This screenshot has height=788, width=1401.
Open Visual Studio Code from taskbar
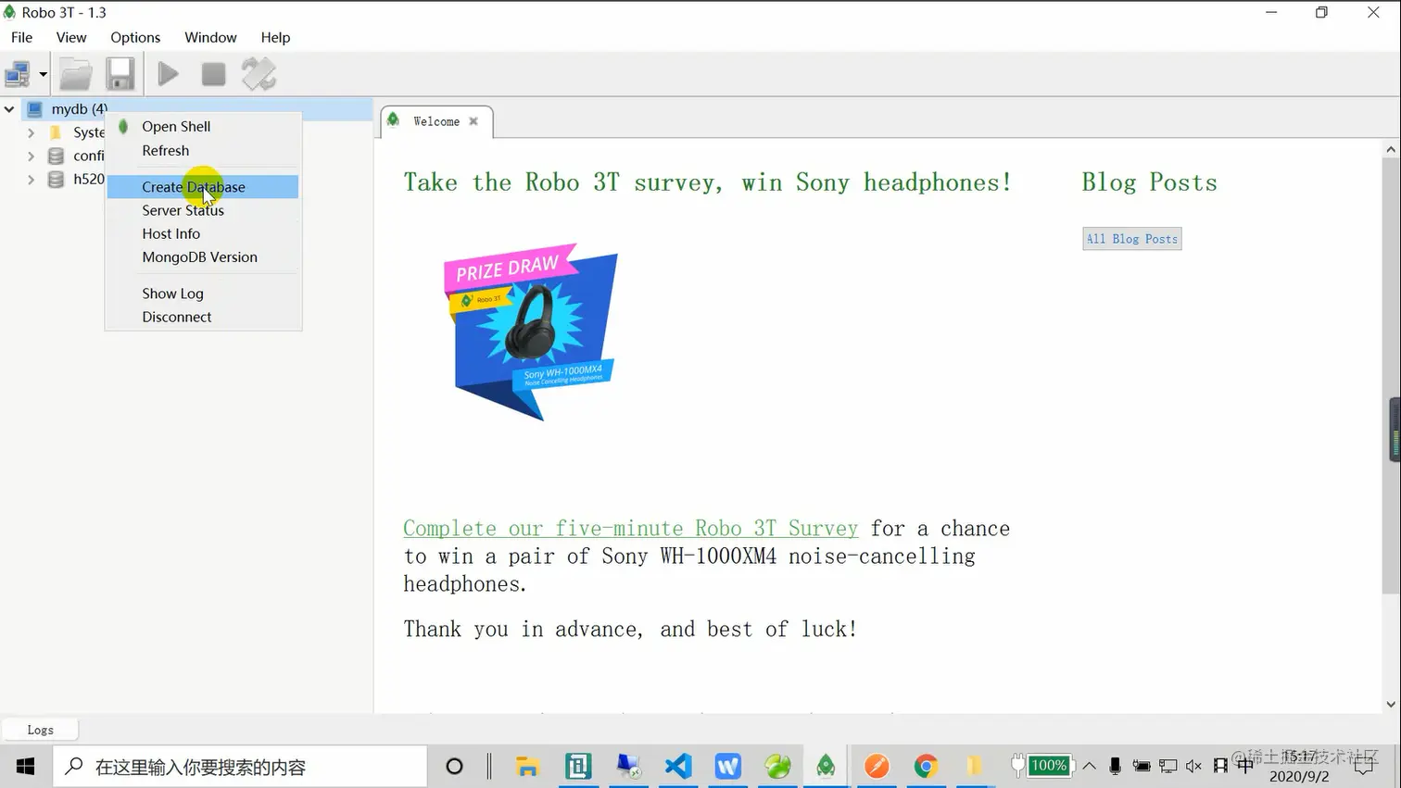(678, 767)
